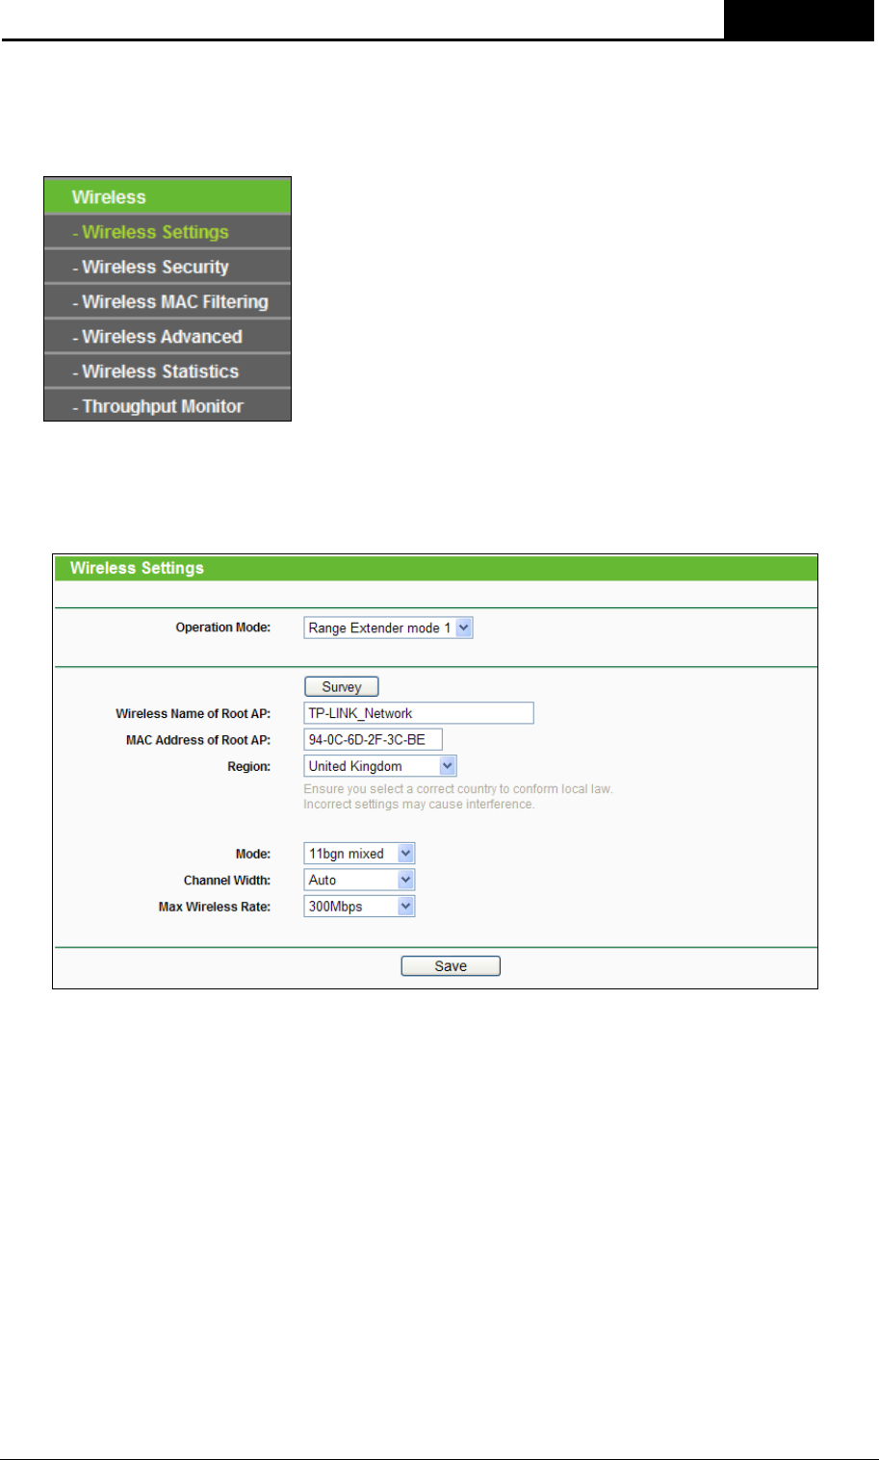
Task: Open Wireless Advanced settings
Action: 168,337
